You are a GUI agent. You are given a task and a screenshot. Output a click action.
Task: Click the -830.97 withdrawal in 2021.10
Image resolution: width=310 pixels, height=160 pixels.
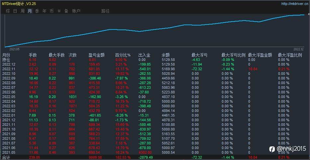(145, 129)
